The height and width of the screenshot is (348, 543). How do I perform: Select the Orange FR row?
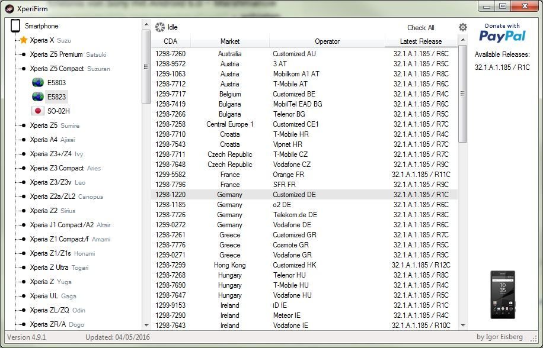304,175
